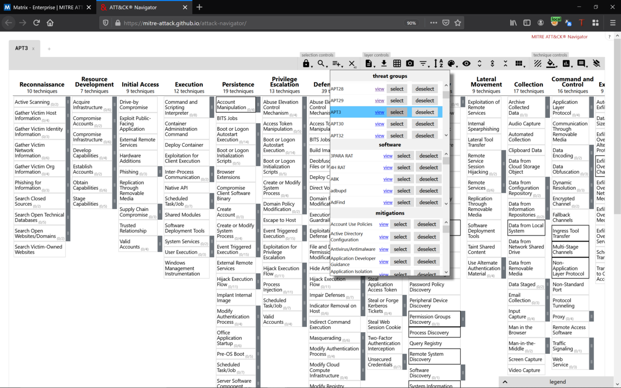The image size is (621, 388).
Task: Select the Clipboard Data technique
Action: click(526, 151)
